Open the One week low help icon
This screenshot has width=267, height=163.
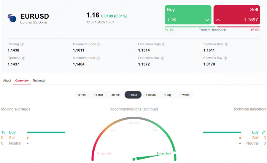tap(163, 58)
